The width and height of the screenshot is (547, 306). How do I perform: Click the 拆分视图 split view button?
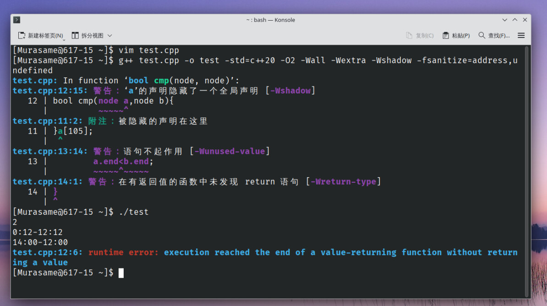[87, 36]
